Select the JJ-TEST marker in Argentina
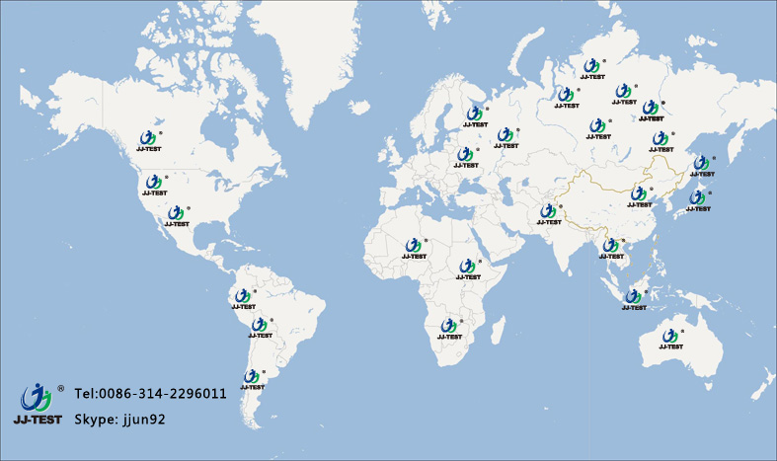Screen dimensions: 777x461 (x=253, y=379)
